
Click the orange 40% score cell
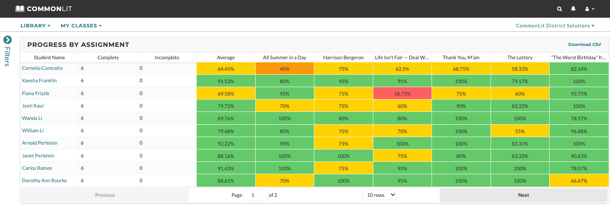(285, 69)
